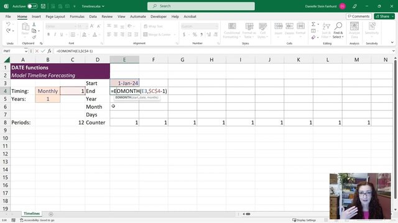Cancel the formula entry with the X icon
This screenshot has height=223, width=398.
tap(37, 51)
